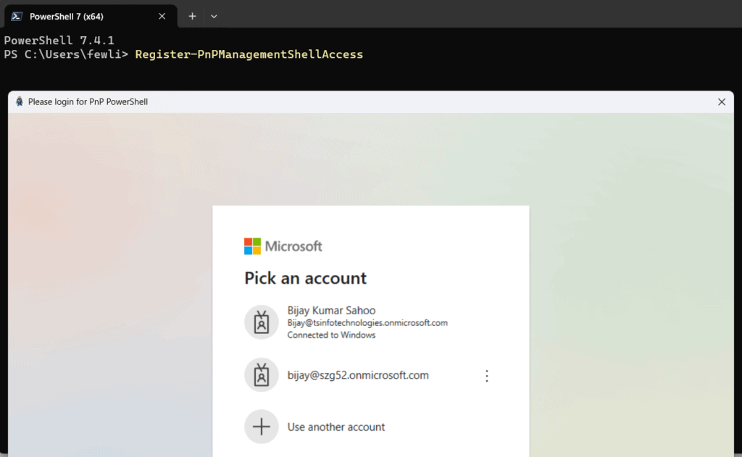Viewport: 742px width, 457px height.
Task: Click Use another account
Action: (370, 427)
